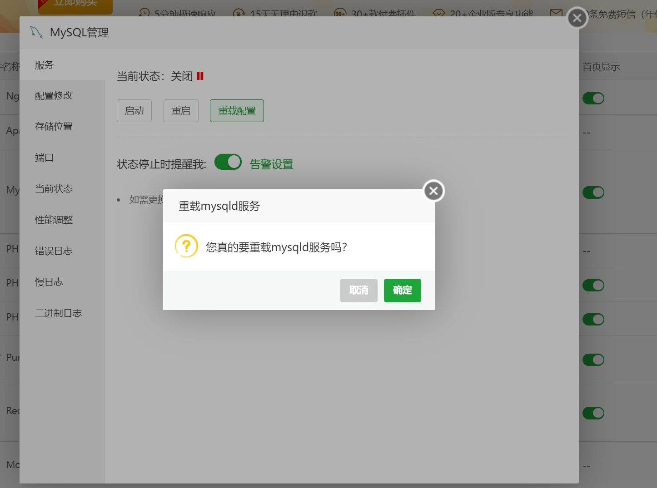
Task: Toggle 首页显示 switch in the Ng row
Action: [593, 98]
